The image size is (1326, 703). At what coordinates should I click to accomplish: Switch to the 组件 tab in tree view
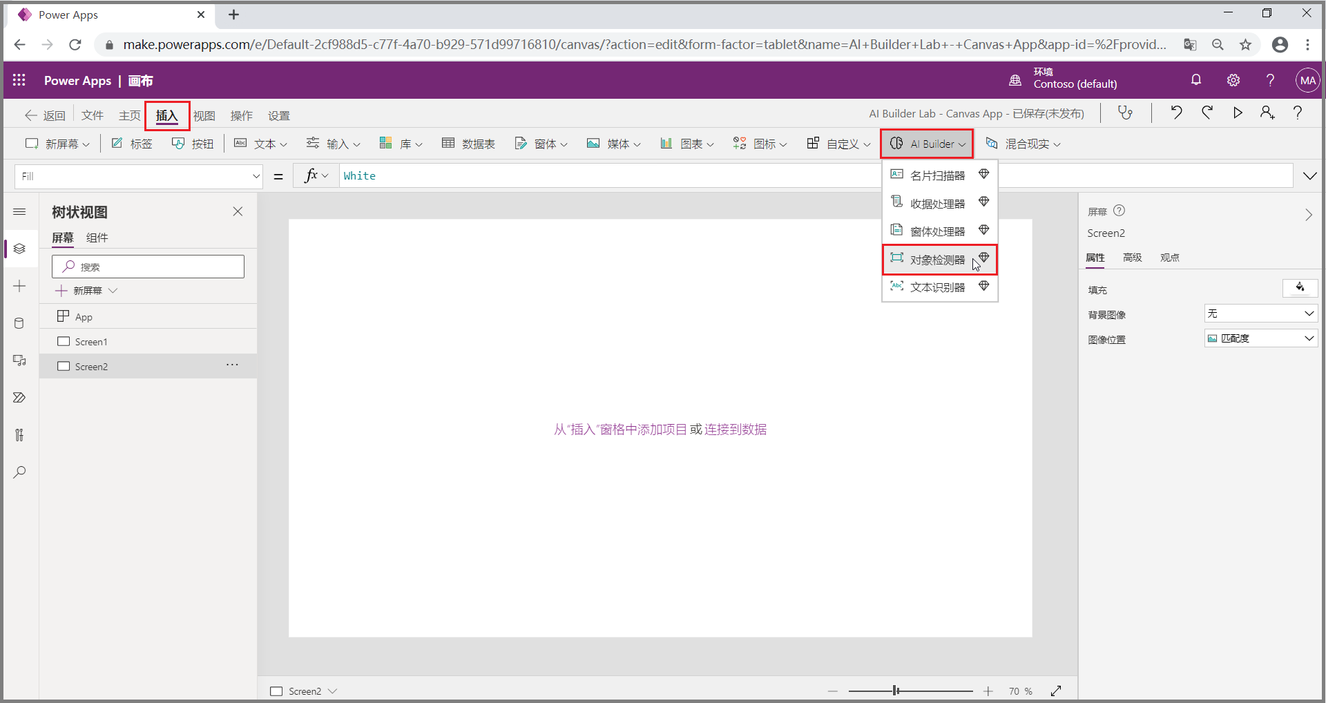click(x=97, y=238)
